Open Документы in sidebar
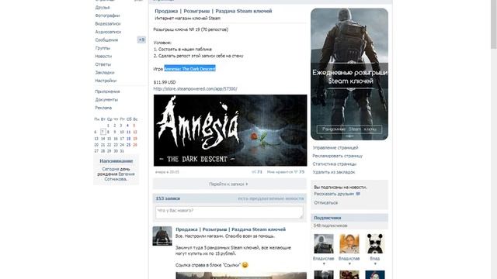This screenshot has height=279, width=497. tap(106, 100)
